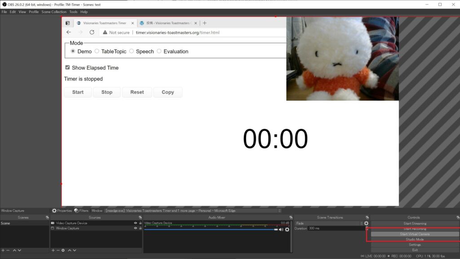Move source down in Sources panel
The width and height of the screenshot is (460, 259).
[75, 250]
